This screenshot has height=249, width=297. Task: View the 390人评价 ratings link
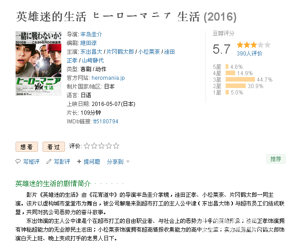(249, 54)
